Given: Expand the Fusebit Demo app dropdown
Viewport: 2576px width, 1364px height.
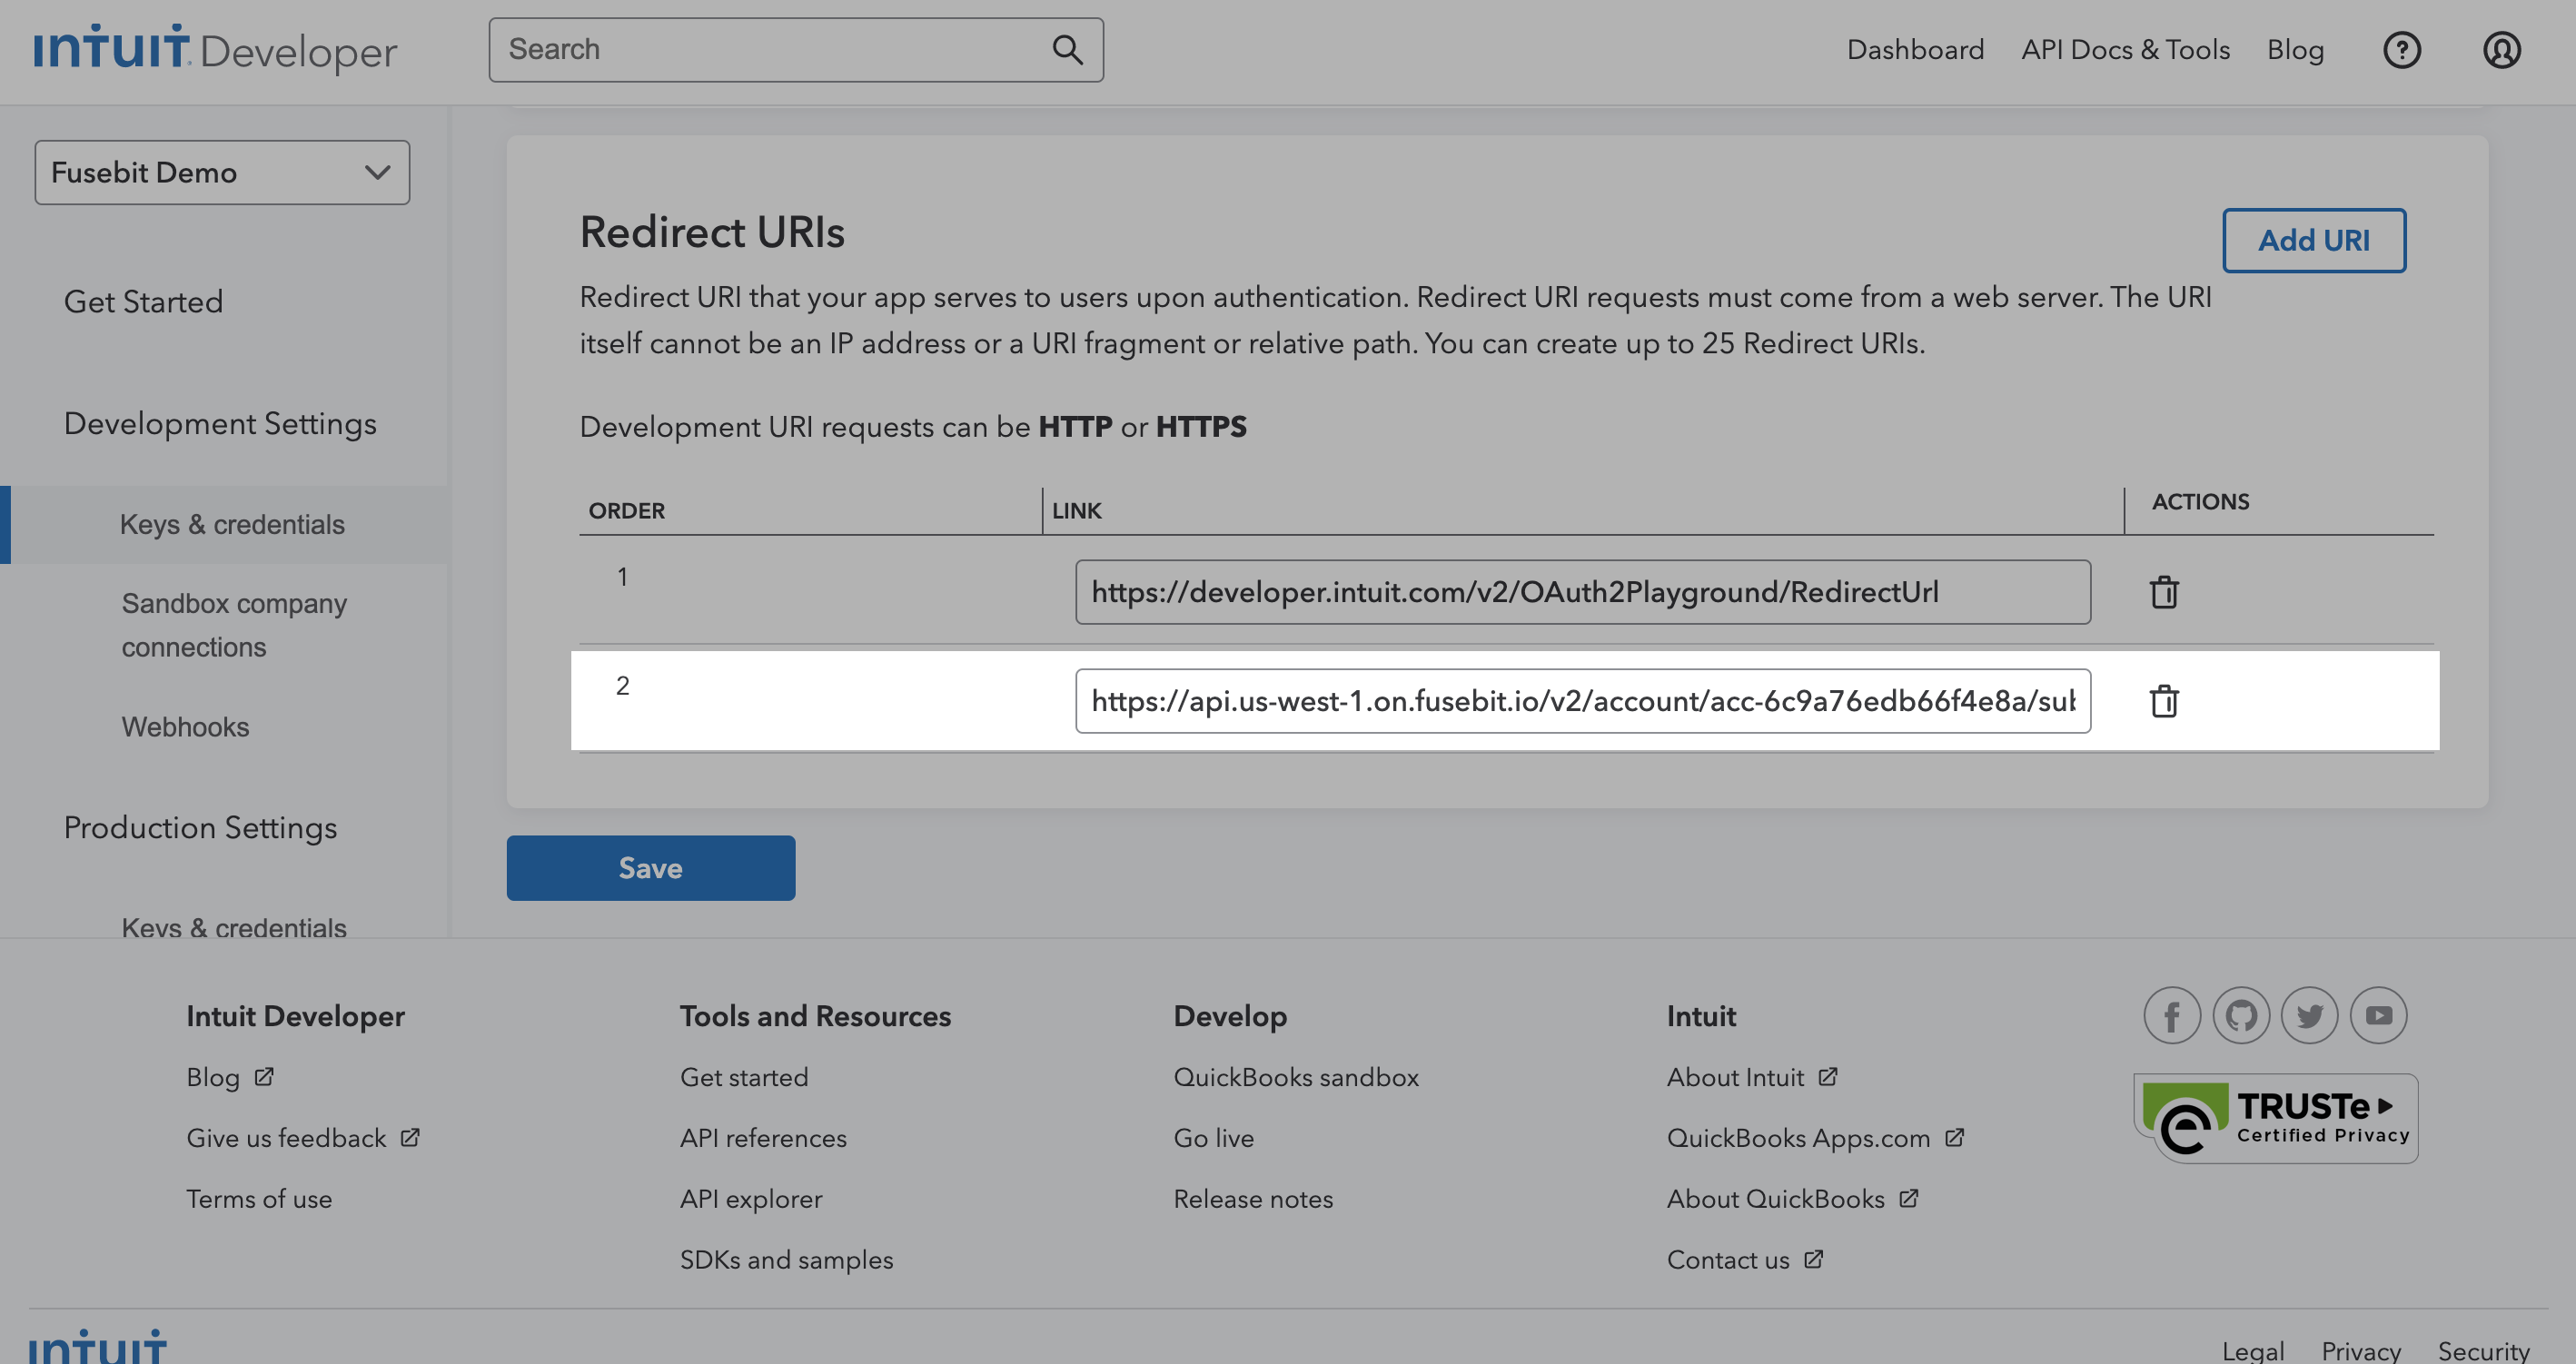Looking at the screenshot, I should (222, 172).
